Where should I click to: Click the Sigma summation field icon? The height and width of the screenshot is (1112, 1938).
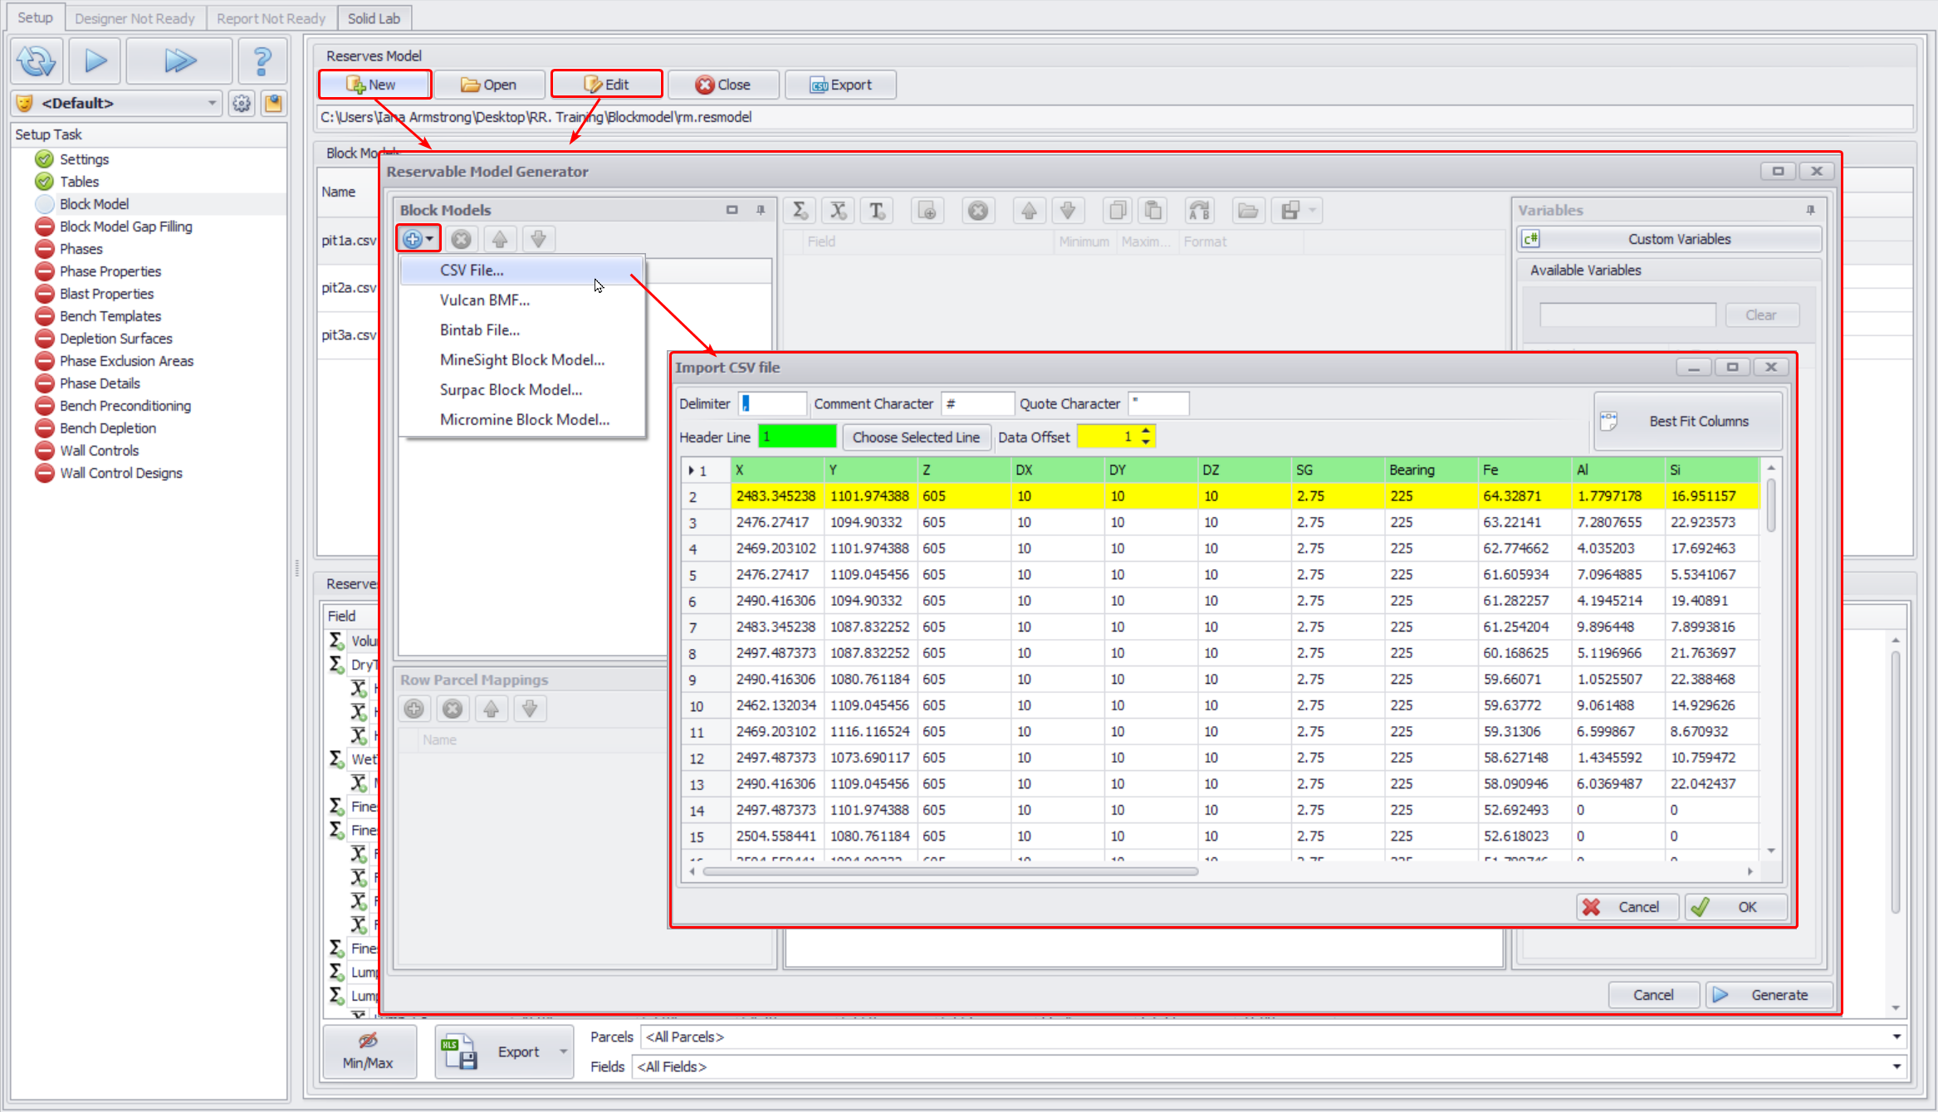800,211
